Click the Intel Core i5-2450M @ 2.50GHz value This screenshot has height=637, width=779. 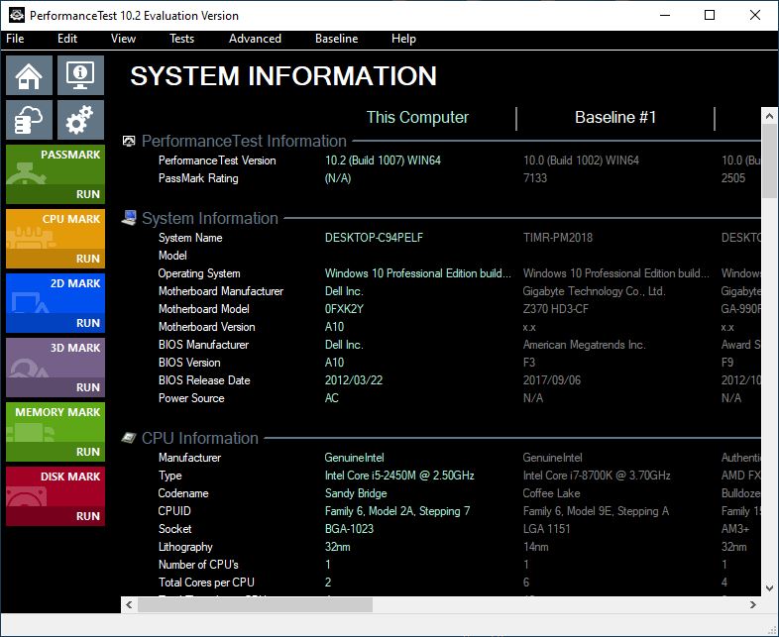pos(399,476)
